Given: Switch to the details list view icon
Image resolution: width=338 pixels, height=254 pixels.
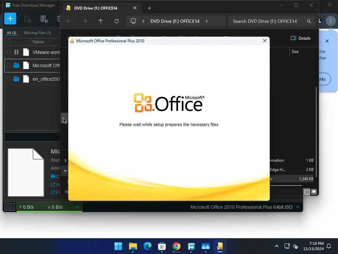Looking at the screenshot, I should coord(307,192).
